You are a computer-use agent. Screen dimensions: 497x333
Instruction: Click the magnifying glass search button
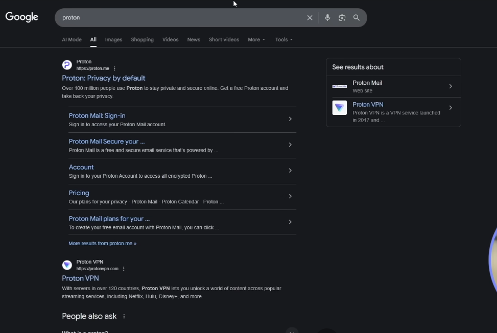(357, 18)
